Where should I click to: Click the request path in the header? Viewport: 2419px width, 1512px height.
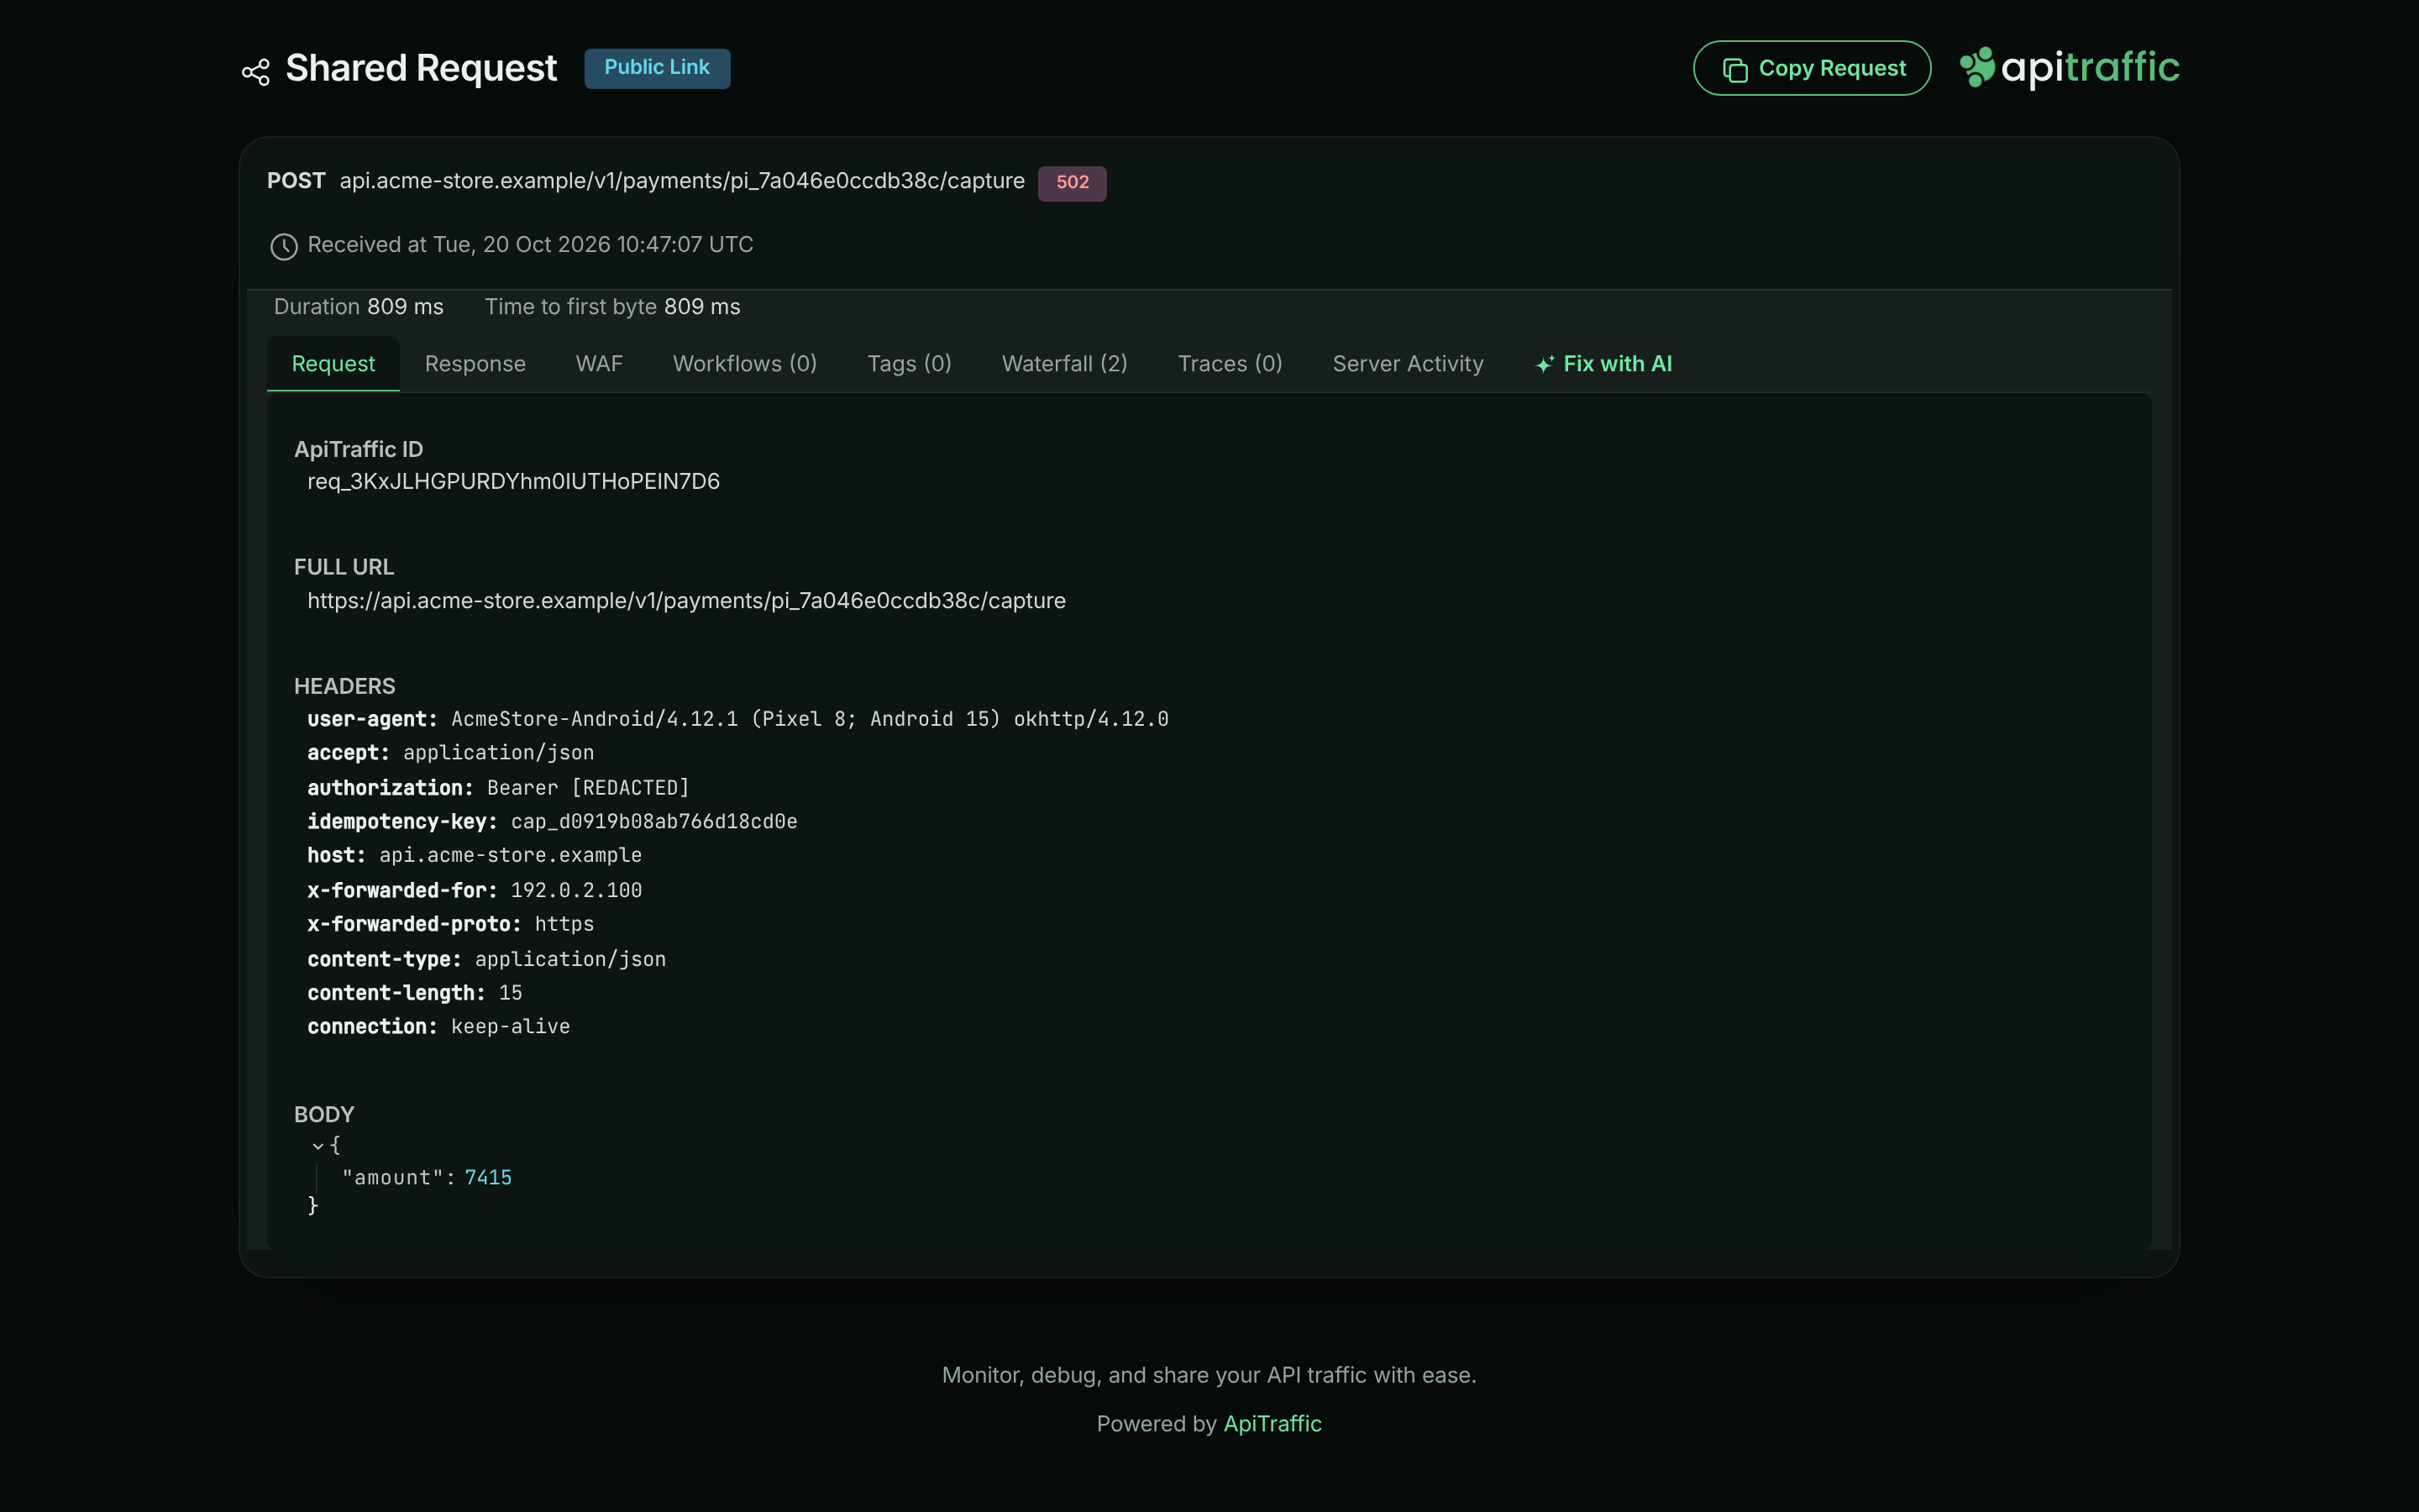[682, 181]
